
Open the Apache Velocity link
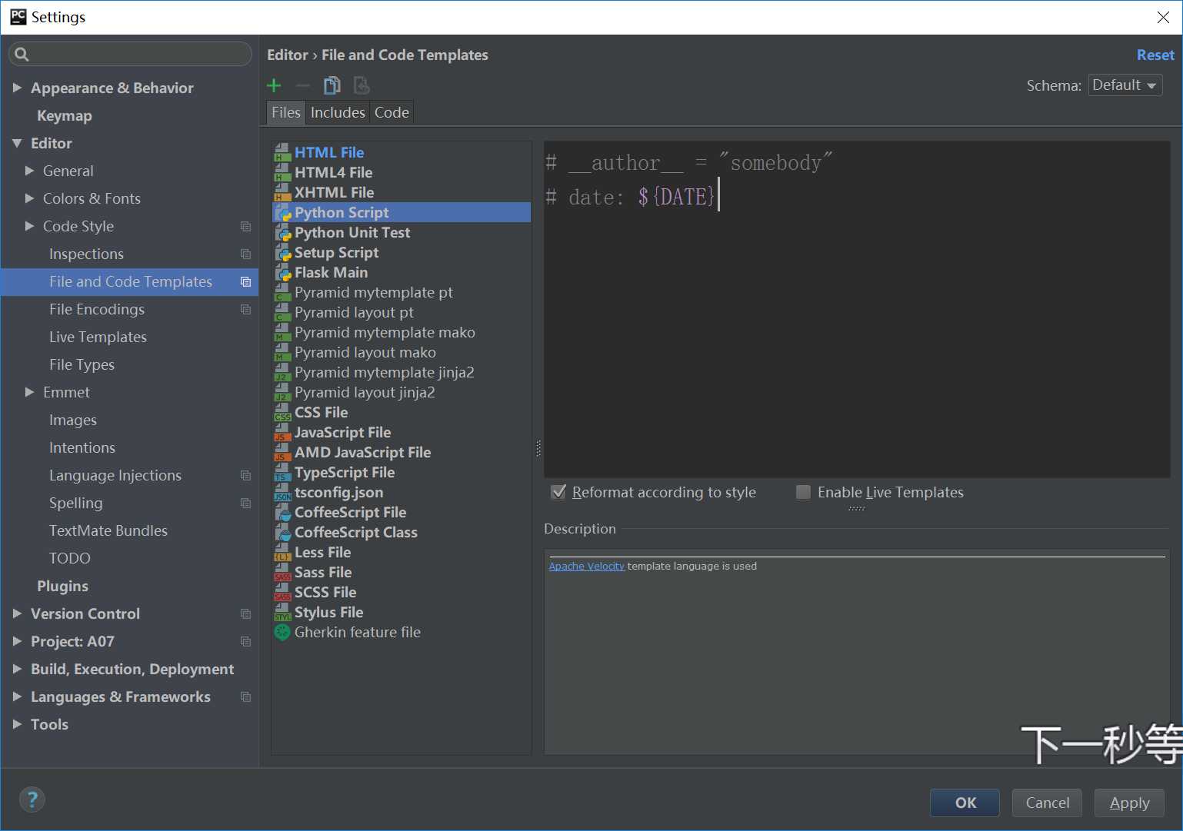(586, 567)
